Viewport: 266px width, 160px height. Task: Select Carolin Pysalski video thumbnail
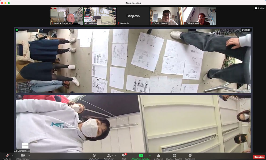pyautogui.click(x=166, y=16)
